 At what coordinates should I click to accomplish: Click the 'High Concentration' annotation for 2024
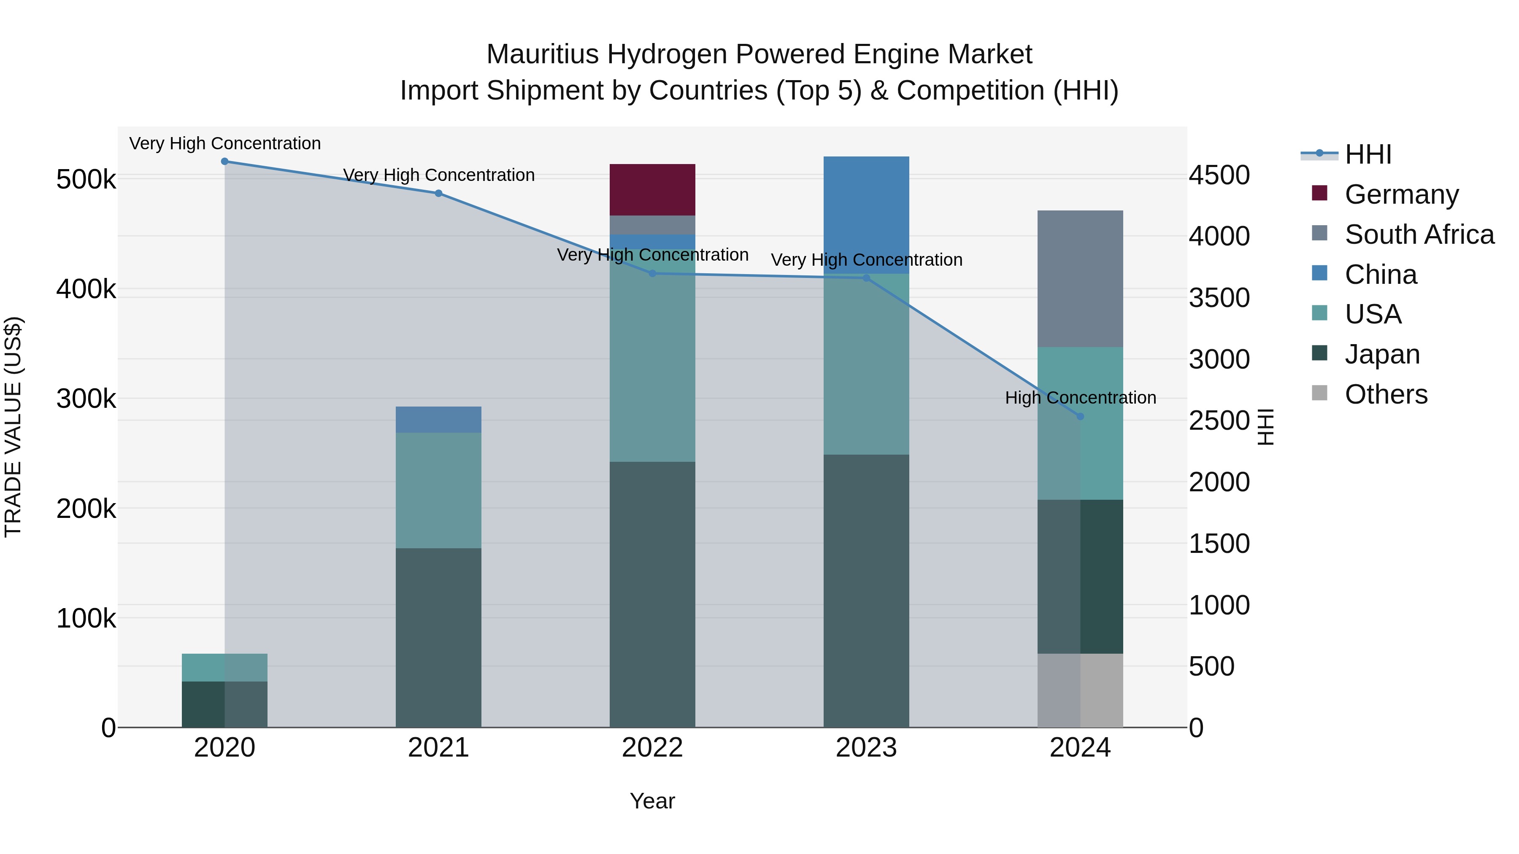coord(1080,398)
